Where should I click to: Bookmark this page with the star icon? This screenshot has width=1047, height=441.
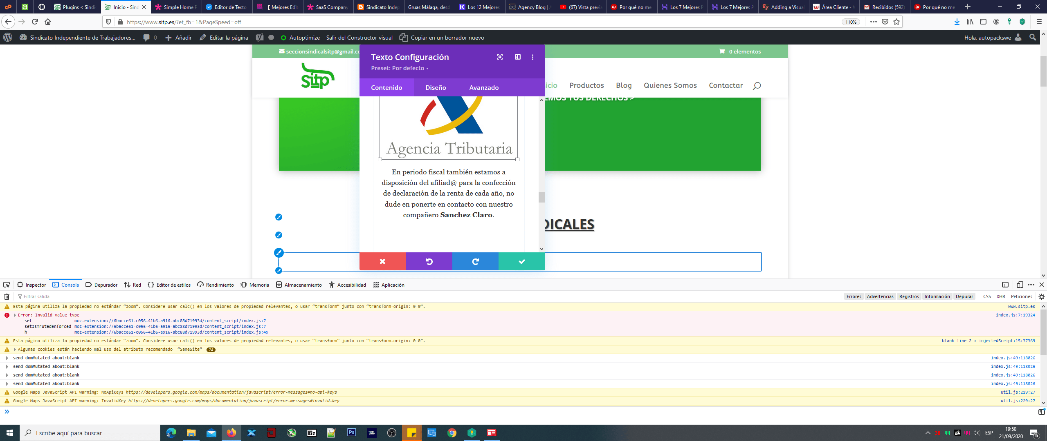896,22
